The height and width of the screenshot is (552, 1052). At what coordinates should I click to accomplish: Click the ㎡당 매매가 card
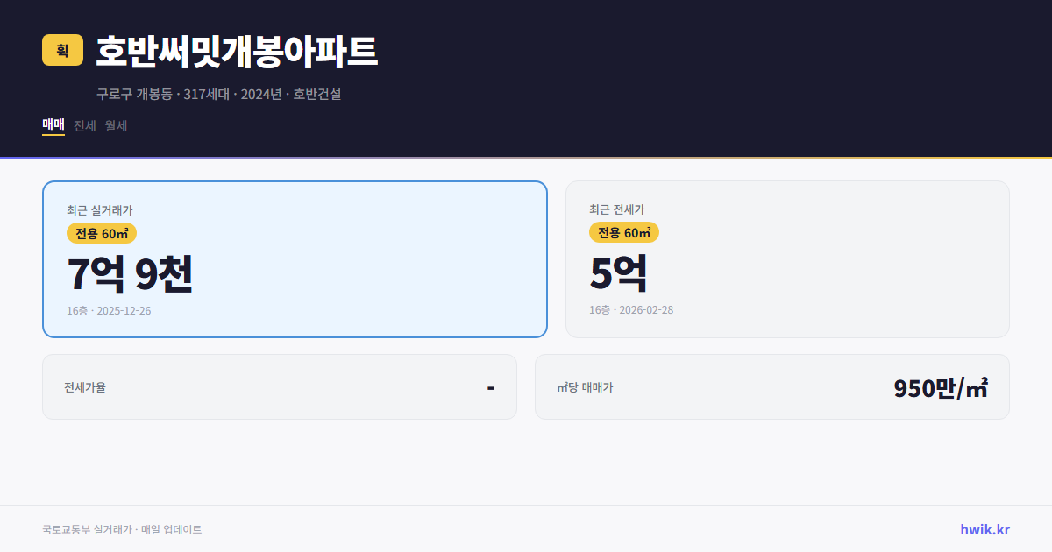[771, 386]
